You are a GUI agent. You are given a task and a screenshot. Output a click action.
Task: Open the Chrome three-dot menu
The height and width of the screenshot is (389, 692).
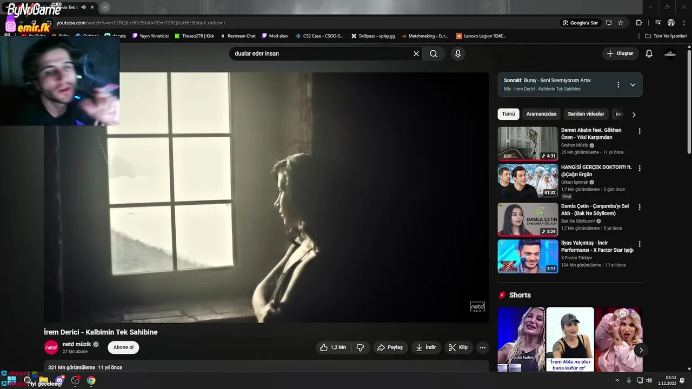click(684, 23)
